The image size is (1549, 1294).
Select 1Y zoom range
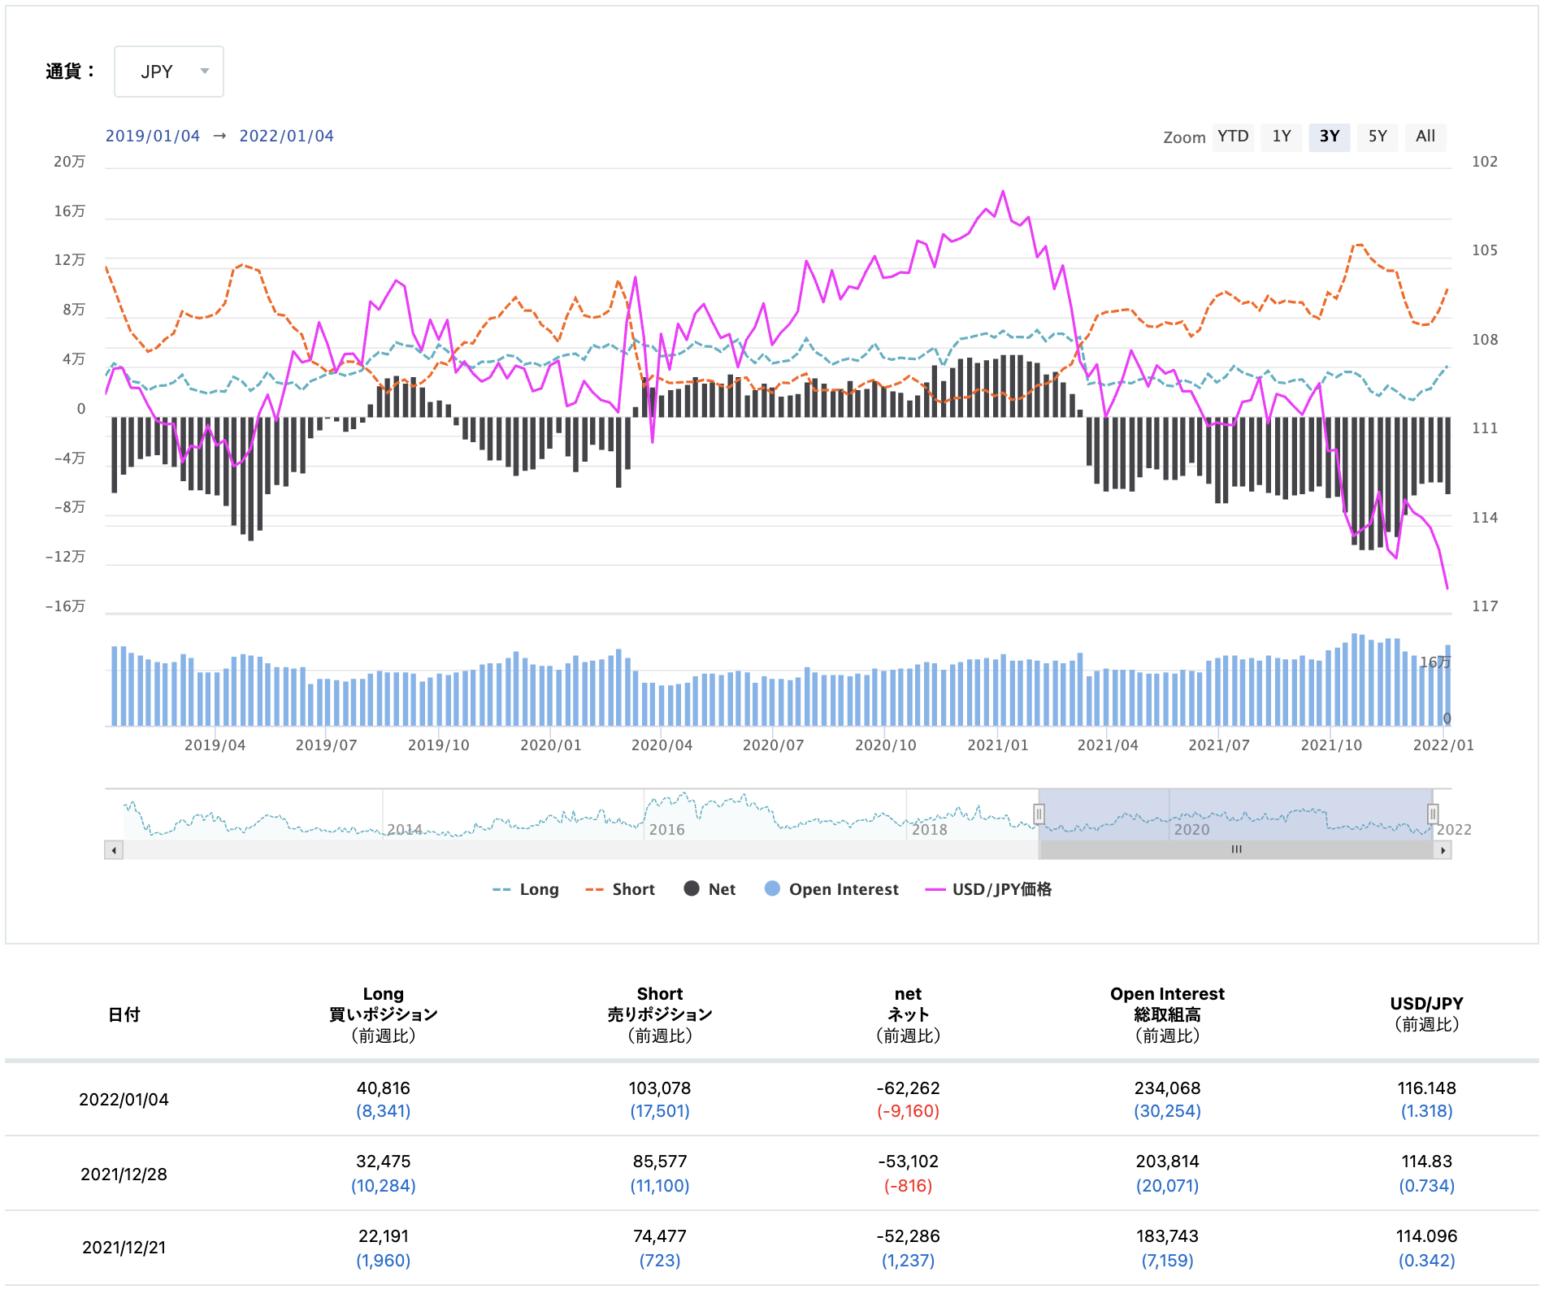click(x=1282, y=137)
